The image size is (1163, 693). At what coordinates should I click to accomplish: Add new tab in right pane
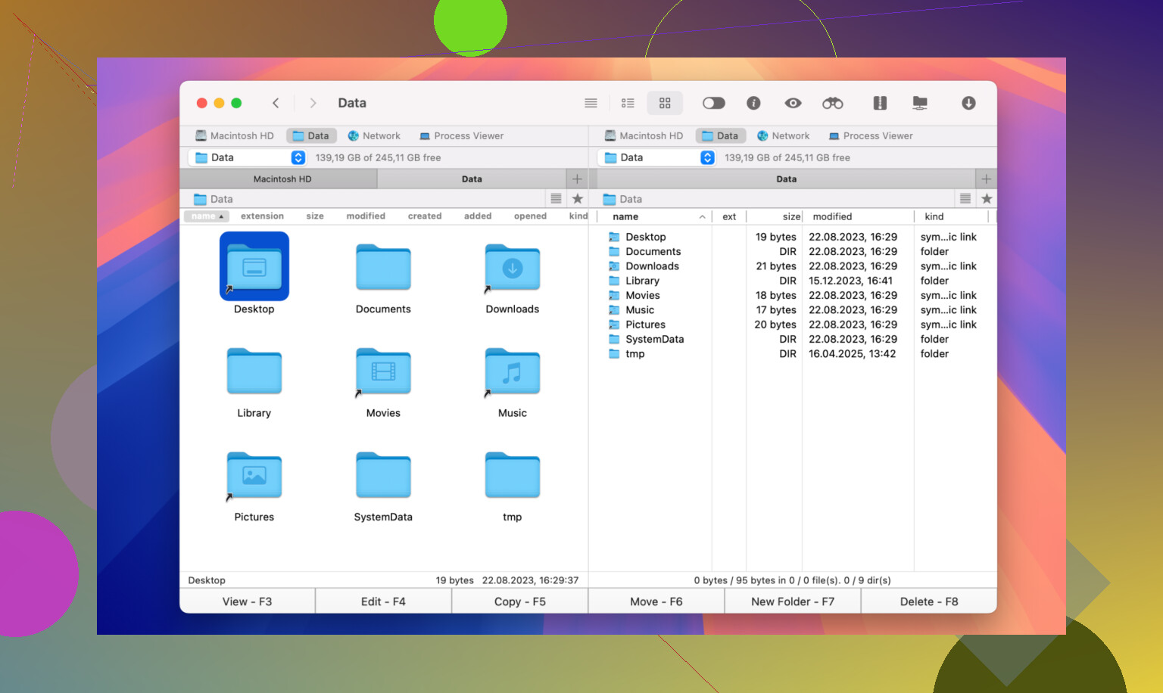click(x=986, y=179)
